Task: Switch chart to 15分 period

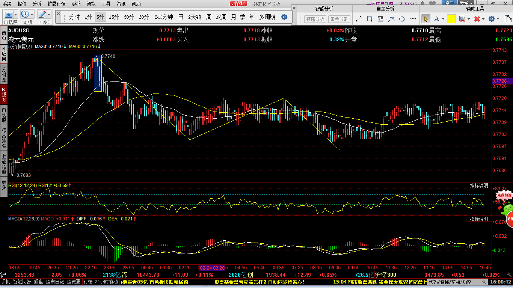Action: pyautogui.click(x=114, y=17)
